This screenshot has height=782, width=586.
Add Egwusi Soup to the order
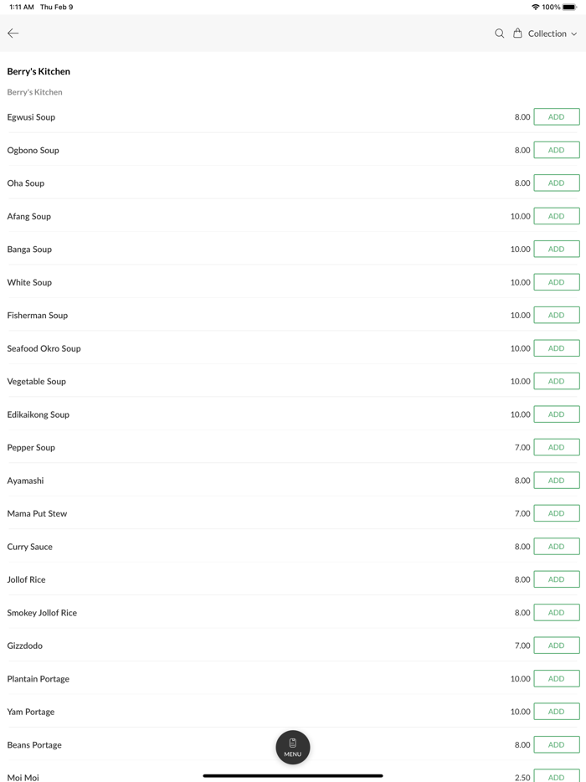pos(556,117)
